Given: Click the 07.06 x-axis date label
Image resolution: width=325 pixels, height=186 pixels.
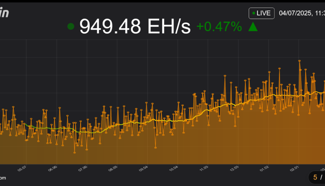Looking at the screenshot, I should [82, 168].
